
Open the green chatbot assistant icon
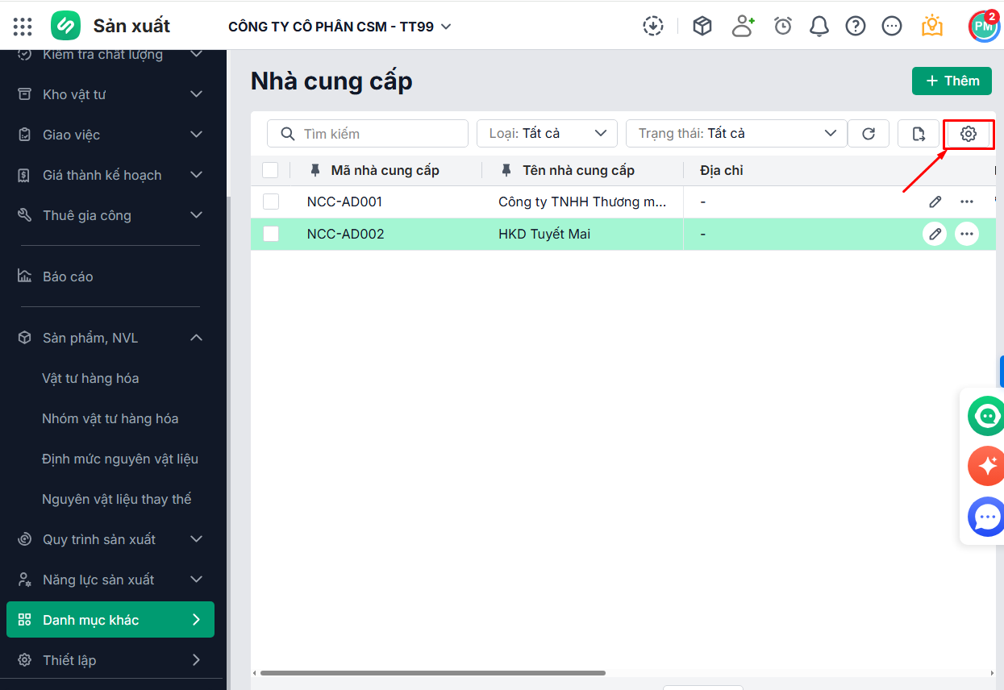(x=986, y=416)
